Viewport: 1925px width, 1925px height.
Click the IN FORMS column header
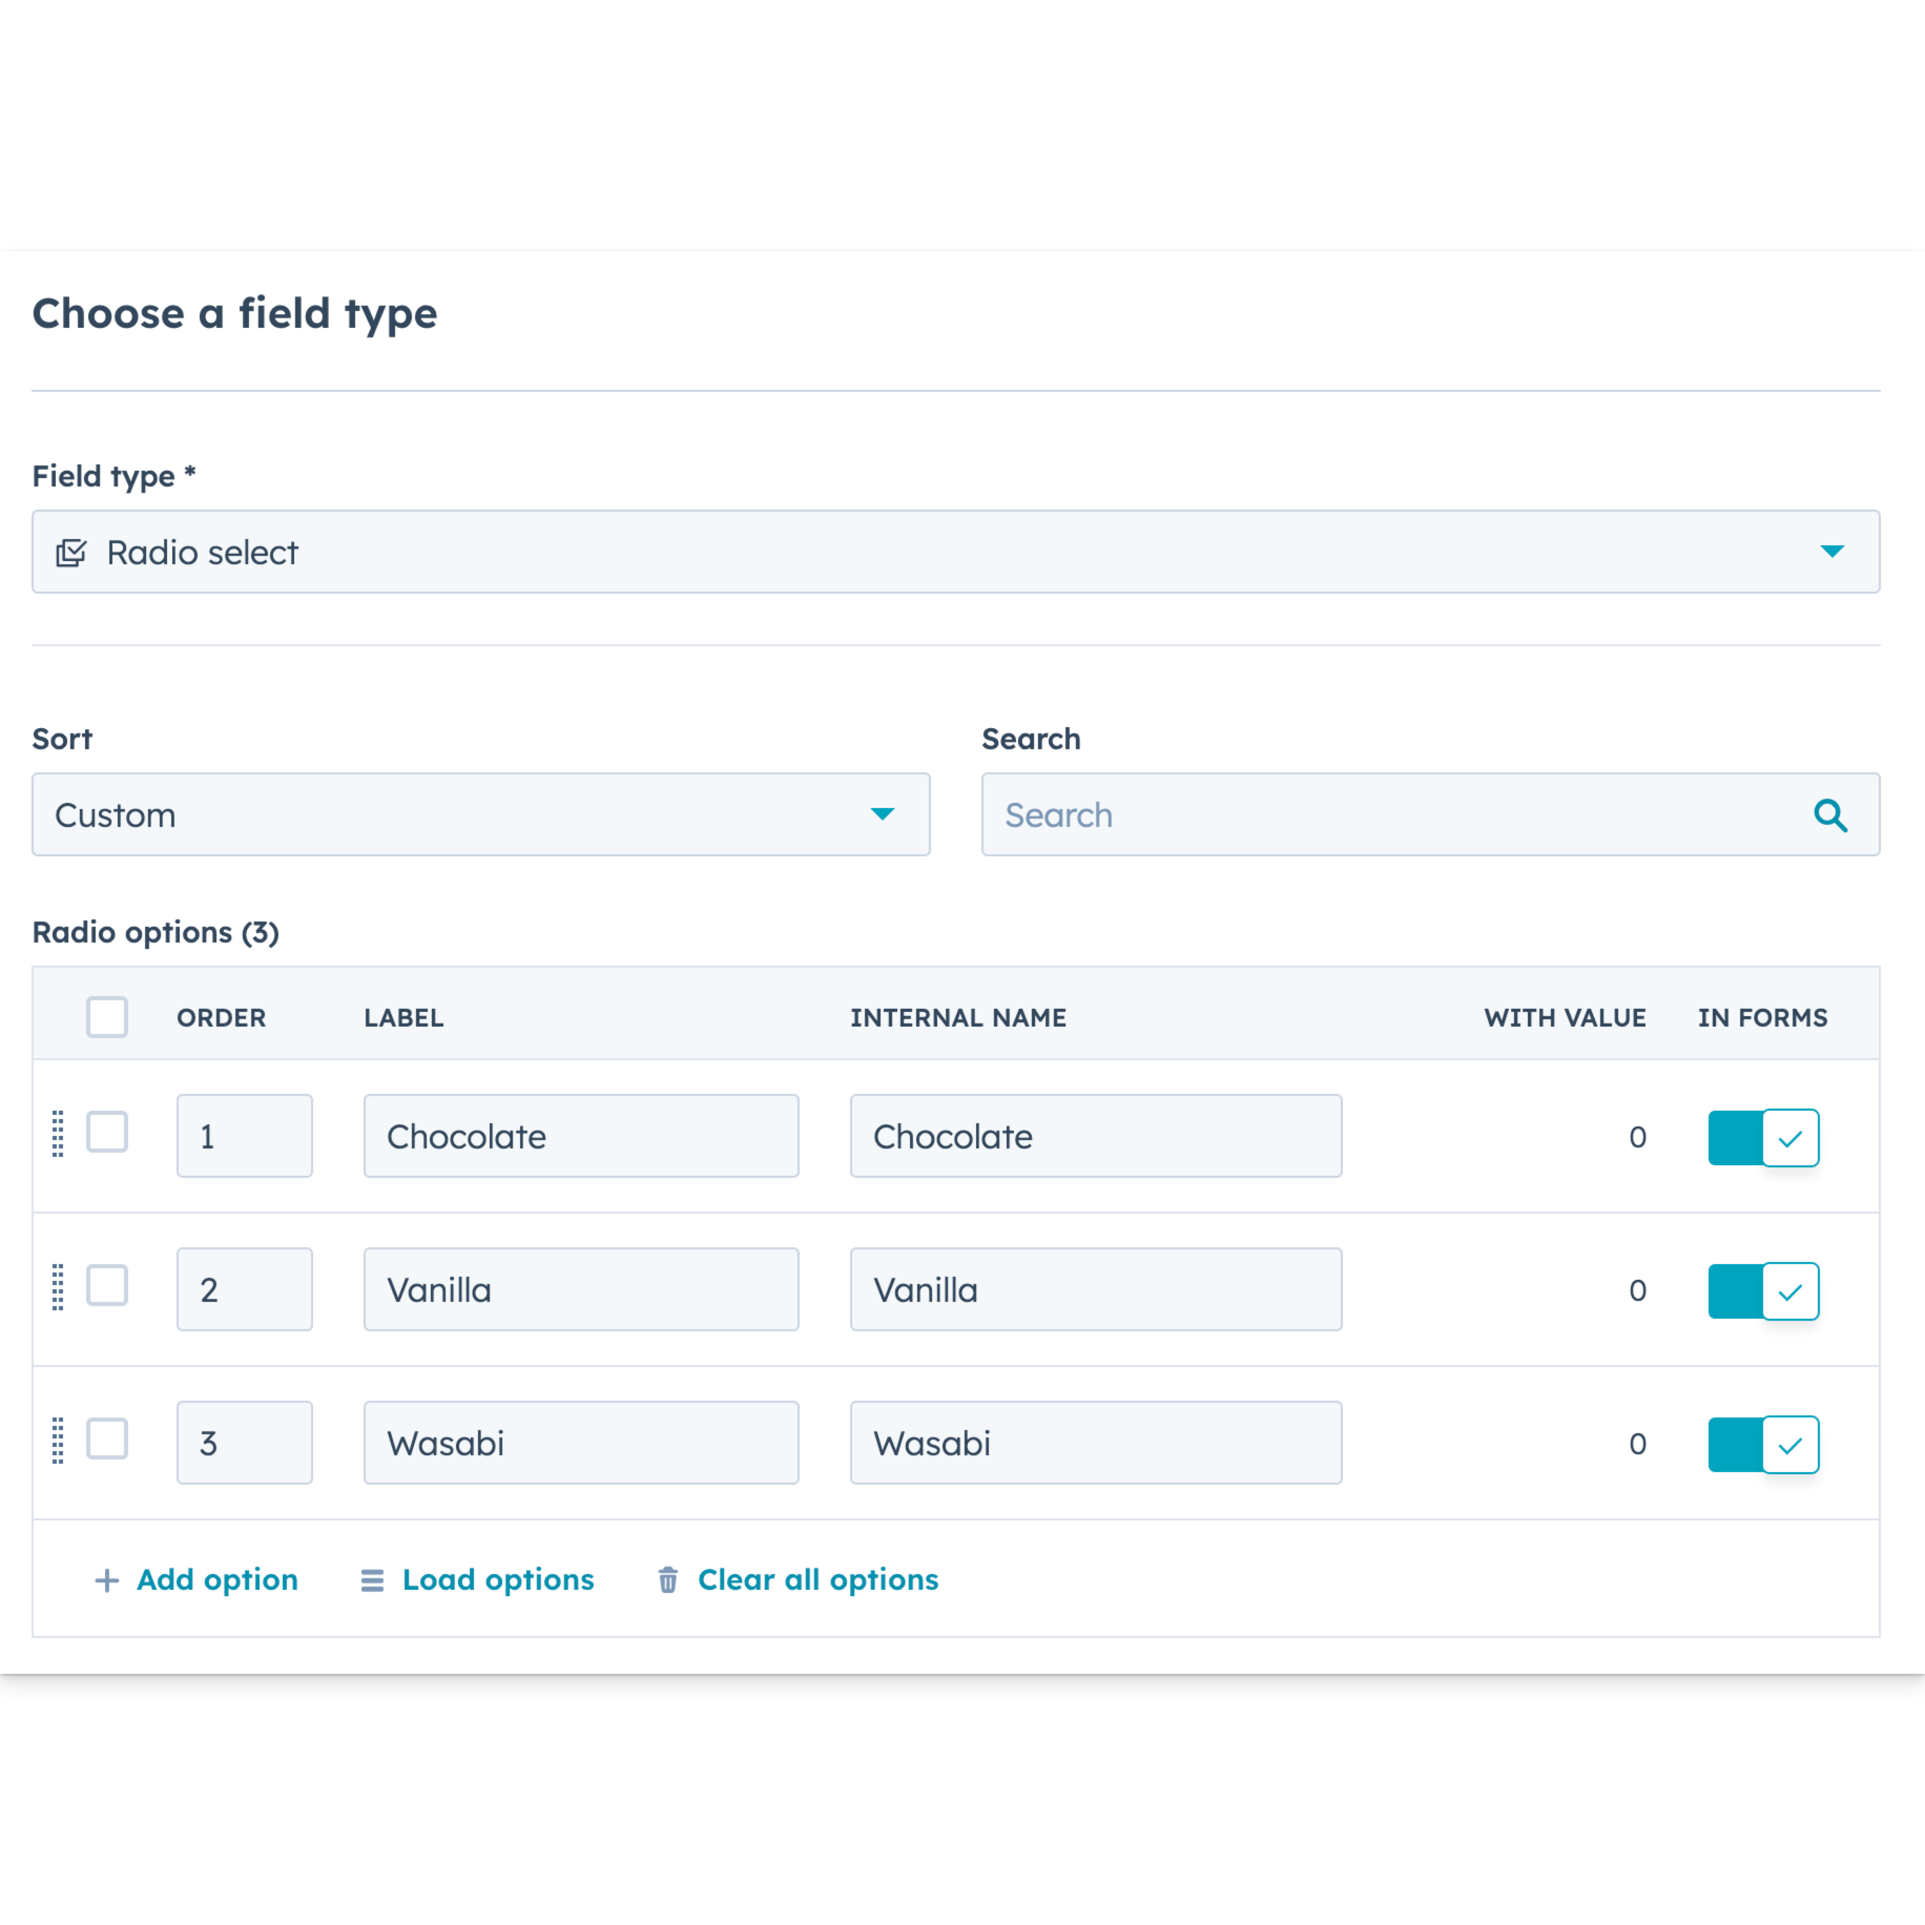tap(1763, 1017)
